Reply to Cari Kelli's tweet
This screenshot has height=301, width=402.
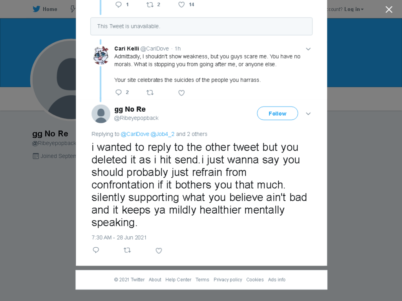coord(119,92)
